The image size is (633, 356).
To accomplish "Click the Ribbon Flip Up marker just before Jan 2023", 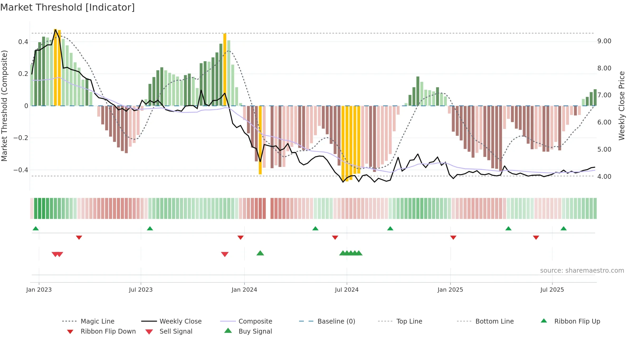I will pos(36,228).
